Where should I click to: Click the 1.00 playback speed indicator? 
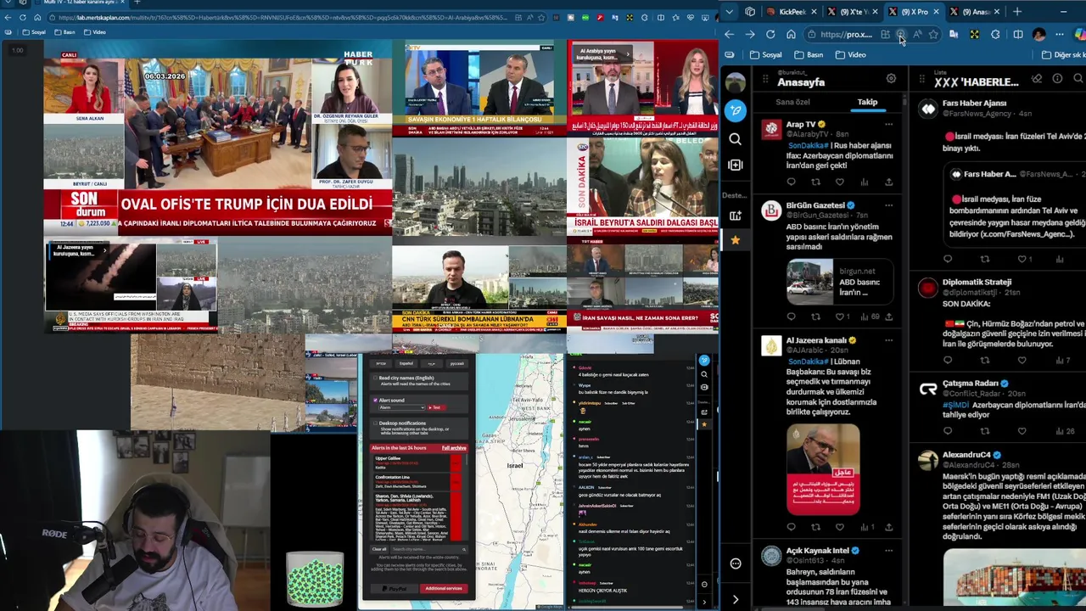pyautogui.click(x=18, y=50)
